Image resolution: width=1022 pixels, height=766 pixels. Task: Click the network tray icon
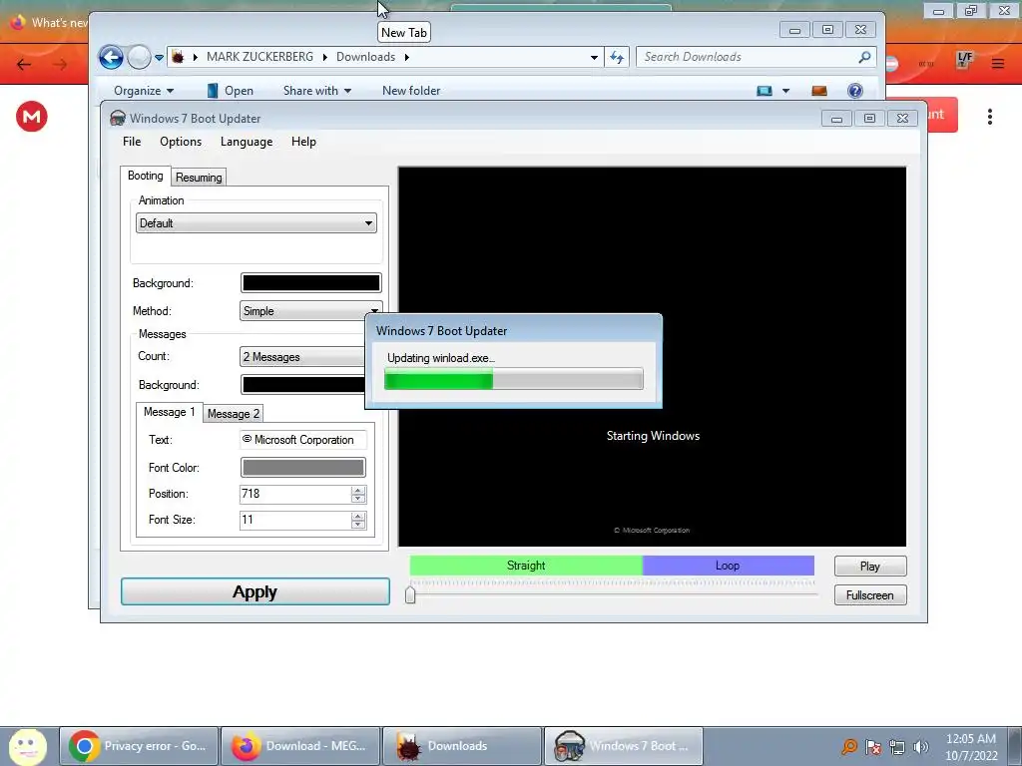click(897, 747)
